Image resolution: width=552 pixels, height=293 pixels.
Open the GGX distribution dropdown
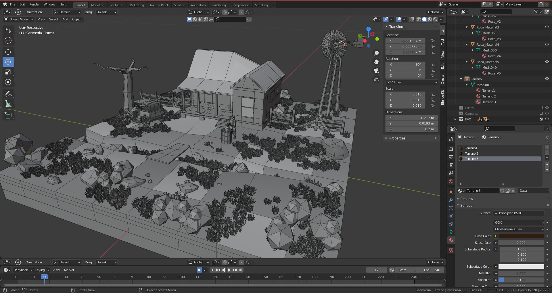[518, 223]
